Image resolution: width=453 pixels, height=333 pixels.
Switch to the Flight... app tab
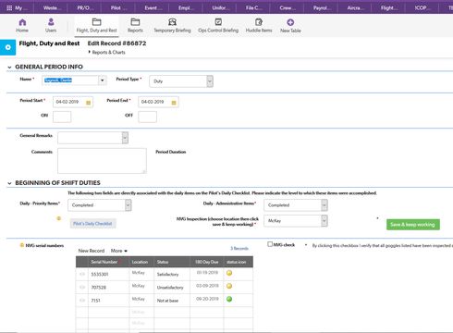point(388,7)
